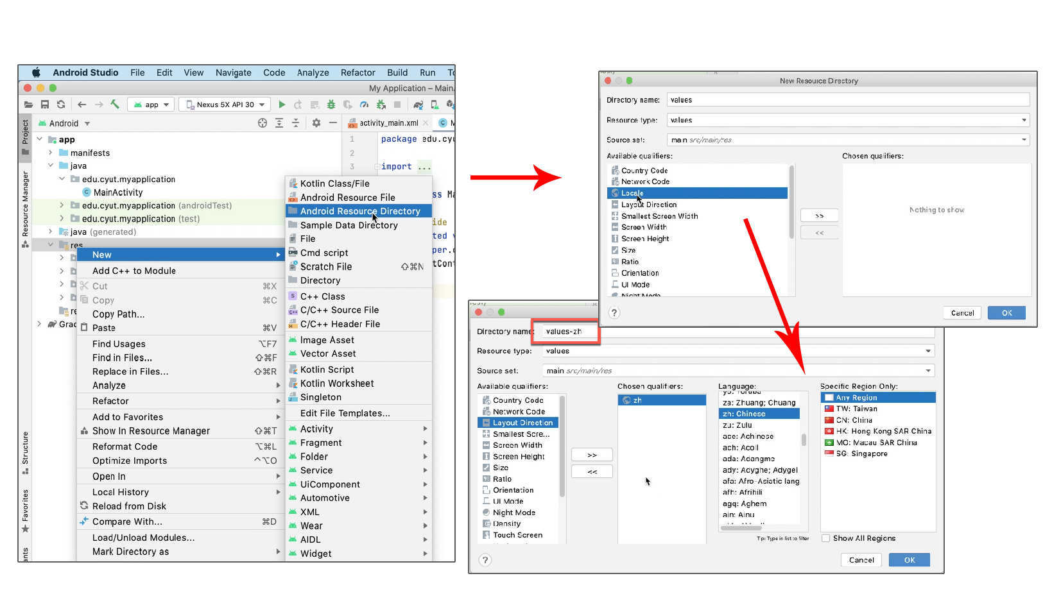Click help question mark in upper New Resource Directory dialog

pos(614,313)
